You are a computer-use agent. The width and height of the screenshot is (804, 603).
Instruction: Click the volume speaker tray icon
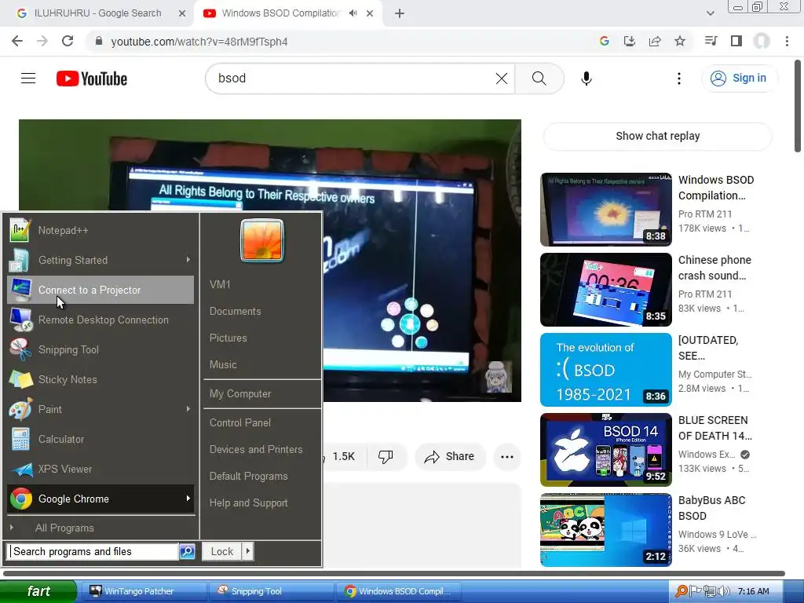coord(724,591)
